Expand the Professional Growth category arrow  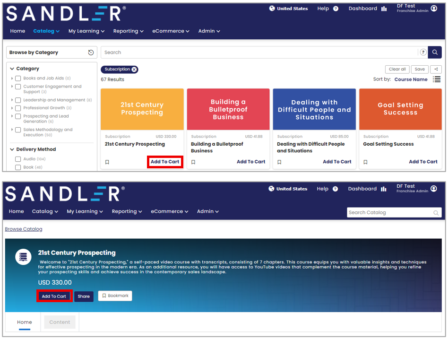(12, 108)
